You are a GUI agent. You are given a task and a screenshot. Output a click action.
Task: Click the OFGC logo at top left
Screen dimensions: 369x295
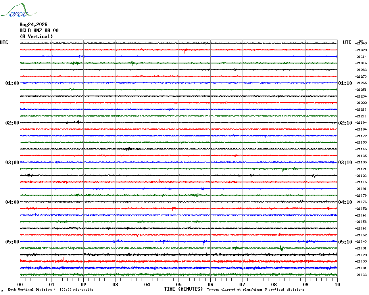(x=19, y=10)
